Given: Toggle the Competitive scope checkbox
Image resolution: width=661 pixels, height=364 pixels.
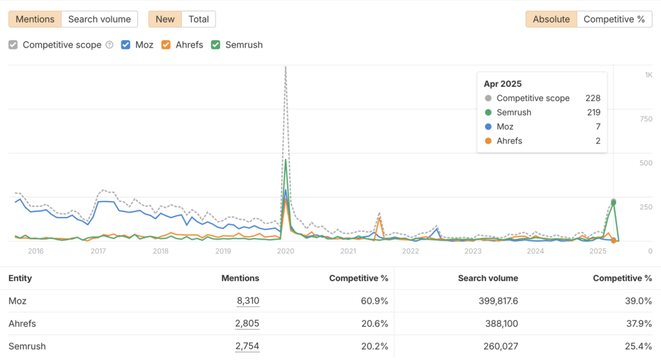Looking at the screenshot, I should (13, 44).
